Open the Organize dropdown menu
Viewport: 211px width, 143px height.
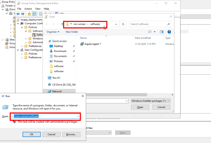tap(53, 32)
